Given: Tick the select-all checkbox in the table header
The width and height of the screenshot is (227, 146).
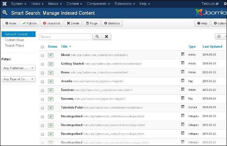Looking at the screenshot, I should tap(42, 47).
